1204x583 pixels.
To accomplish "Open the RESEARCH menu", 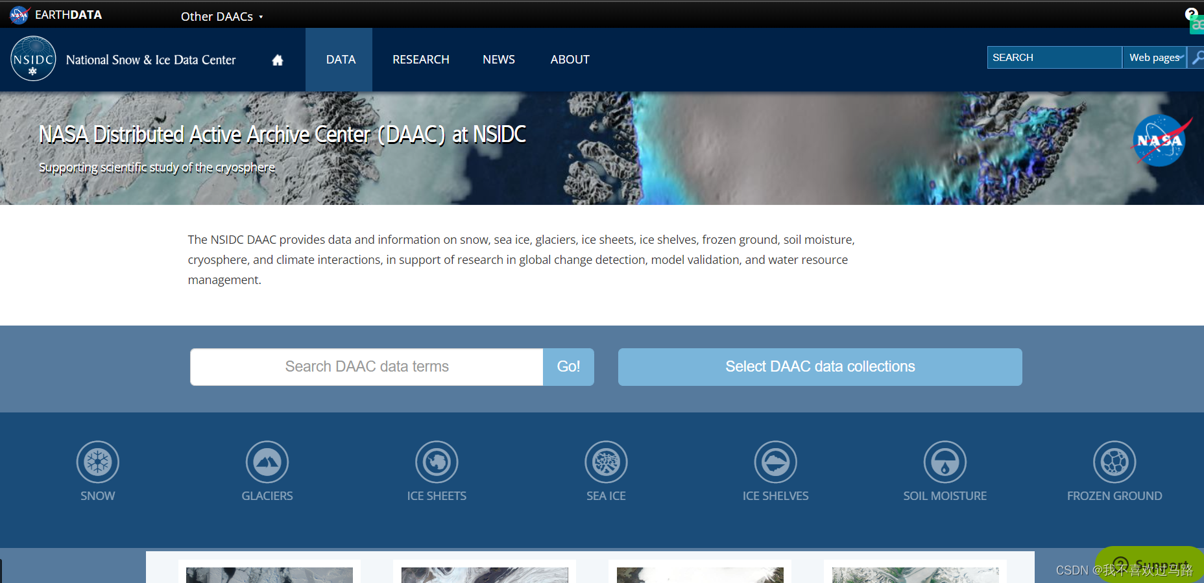I will 421,60.
